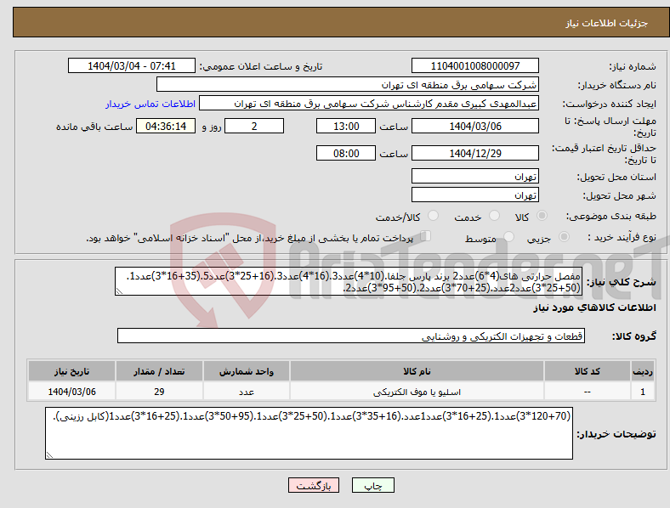Screen dimensions: 670x508
Task: Select the کالا radio button
Action: click(x=542, y=216)
